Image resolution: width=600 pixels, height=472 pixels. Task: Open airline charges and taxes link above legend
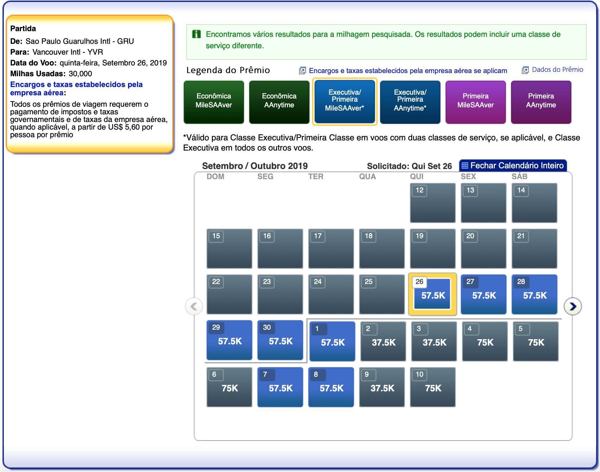point(408,71)
